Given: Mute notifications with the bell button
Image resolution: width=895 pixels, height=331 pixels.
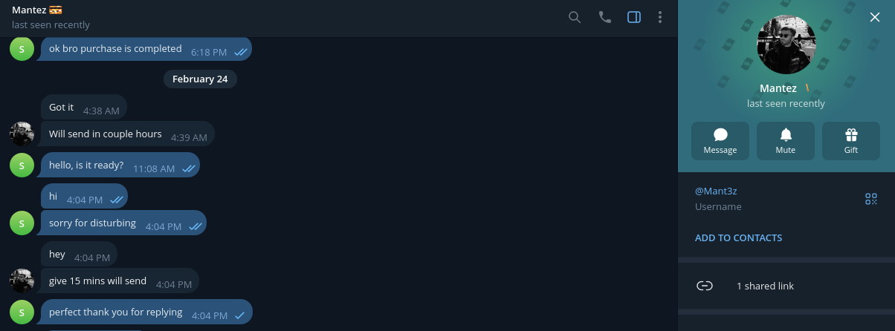Looking at the screenshot, I should [x=786, y=140].
